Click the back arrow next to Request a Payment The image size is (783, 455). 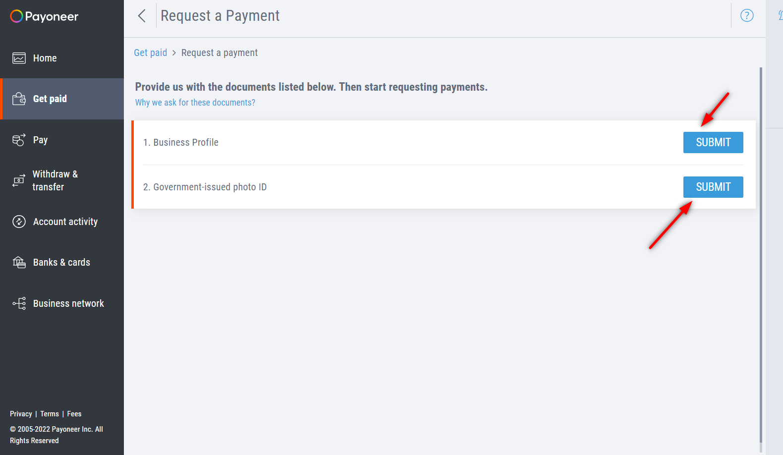[x=142, y=15]
